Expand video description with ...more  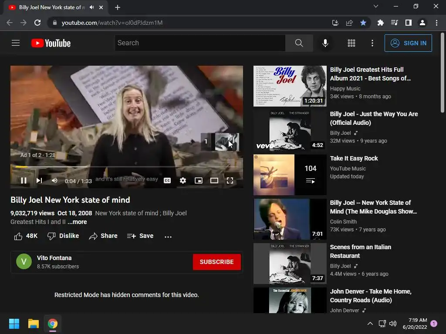point(77,222)
